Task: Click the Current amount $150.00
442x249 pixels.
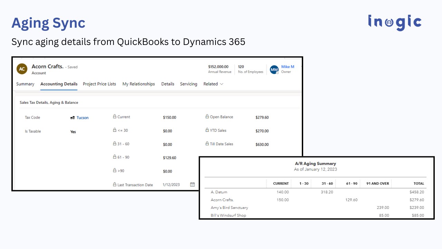Action: coord(170,118)
